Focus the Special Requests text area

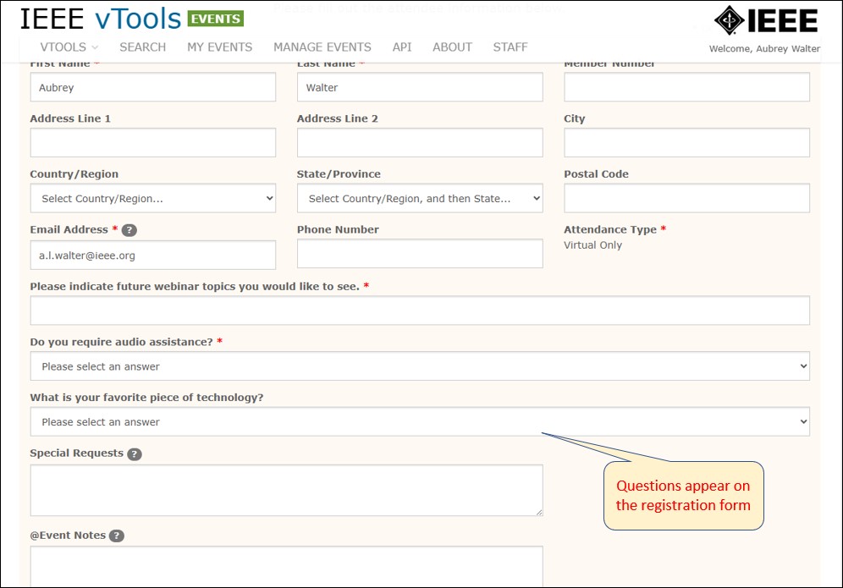[x=287, y=490]
